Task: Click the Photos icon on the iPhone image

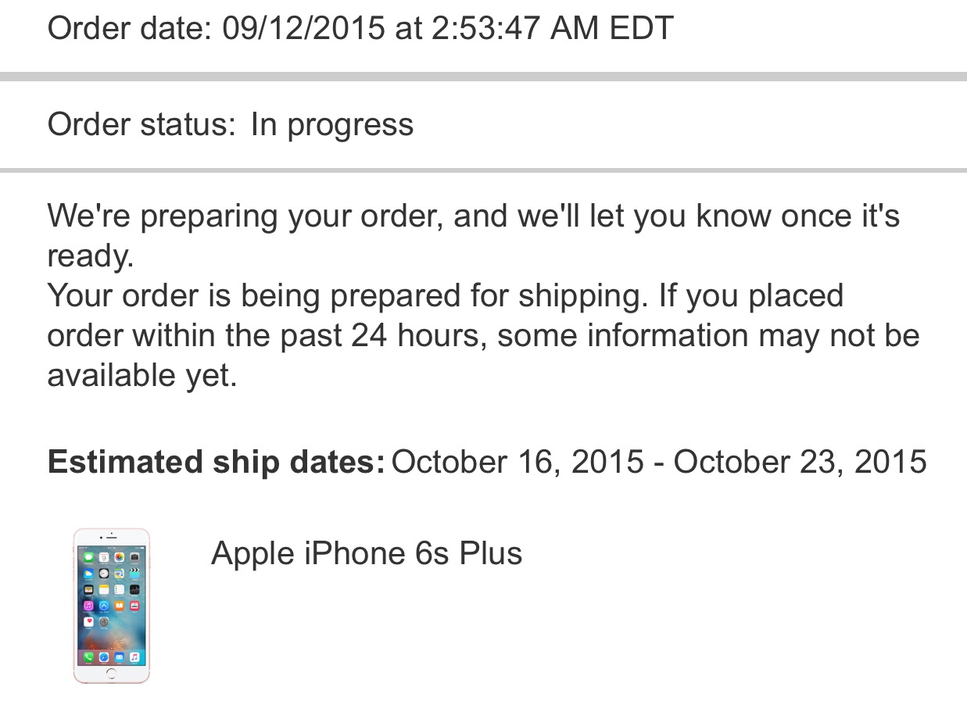Action: click(x=120, y=557)
